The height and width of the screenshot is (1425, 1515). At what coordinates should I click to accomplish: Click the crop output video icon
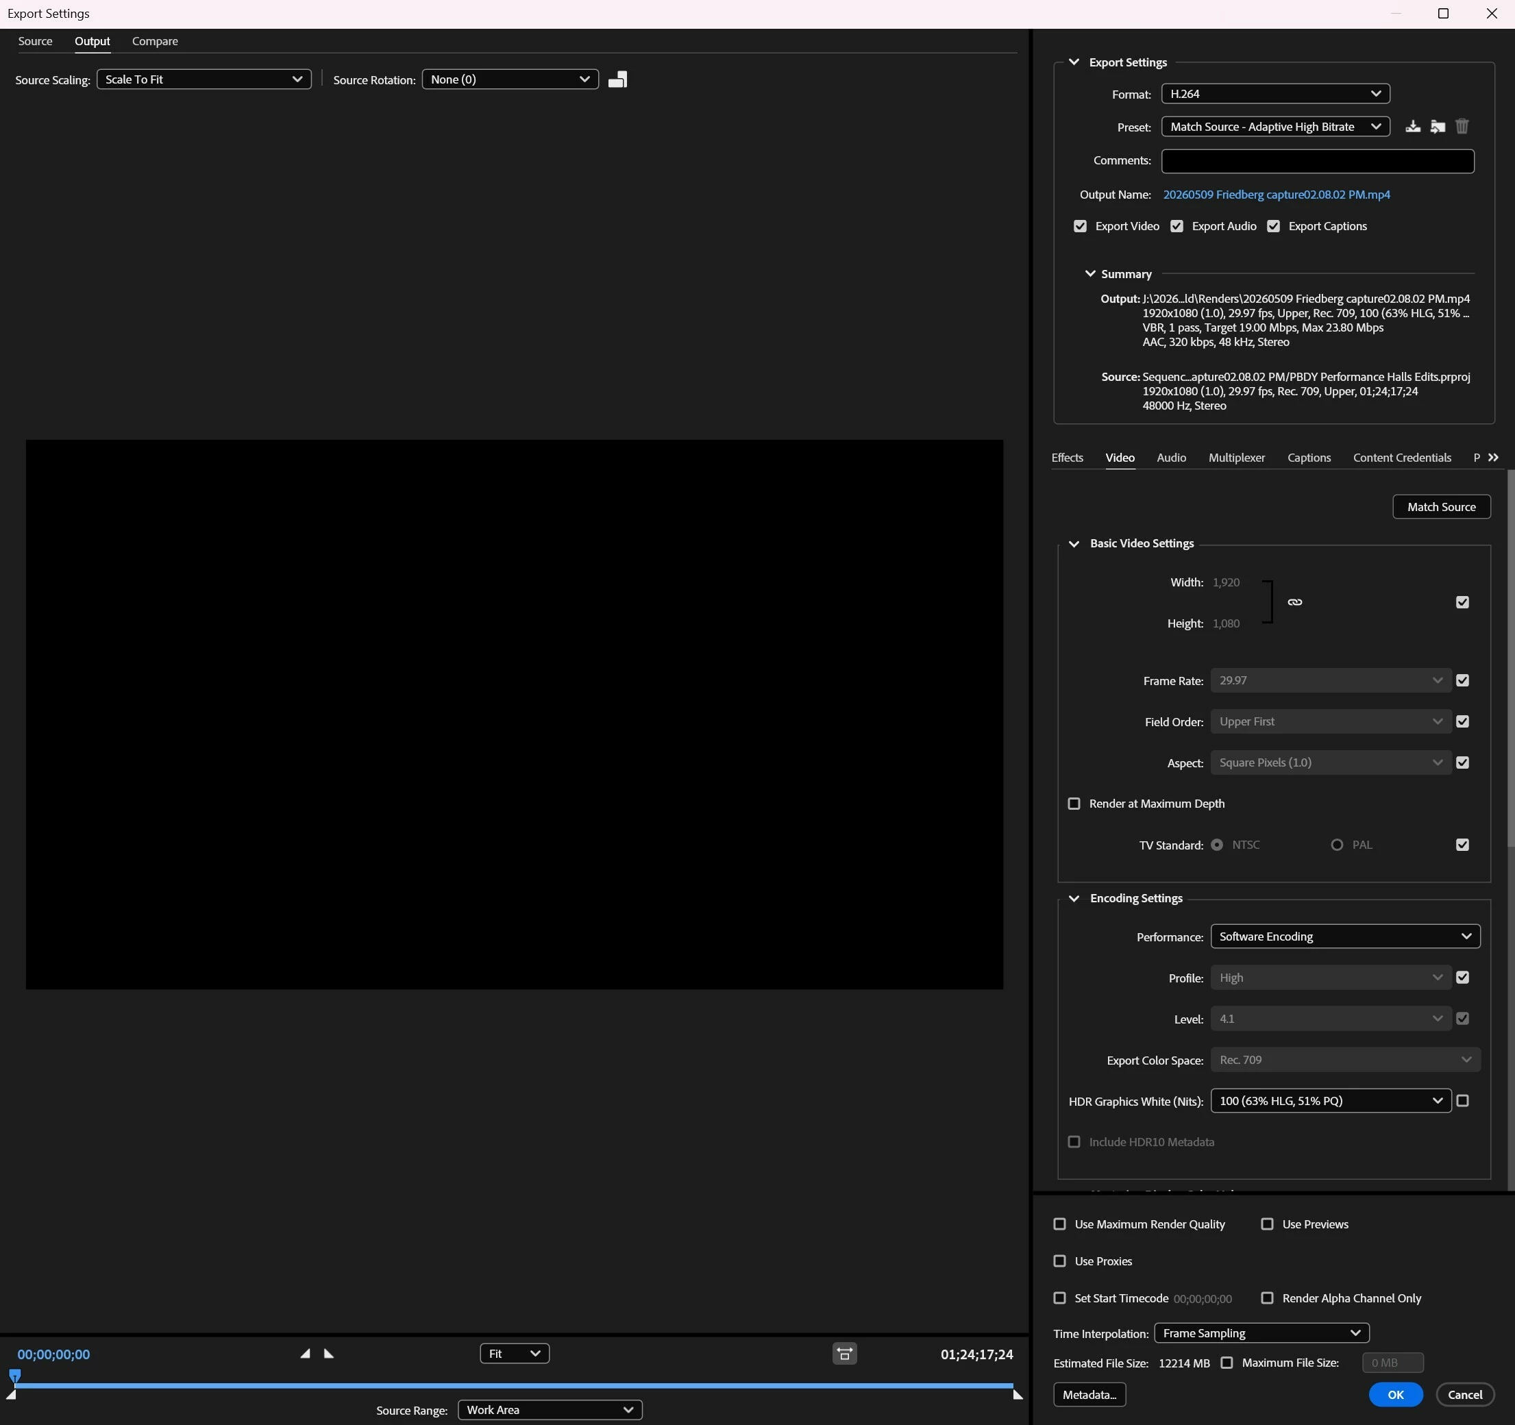[617, 79]
